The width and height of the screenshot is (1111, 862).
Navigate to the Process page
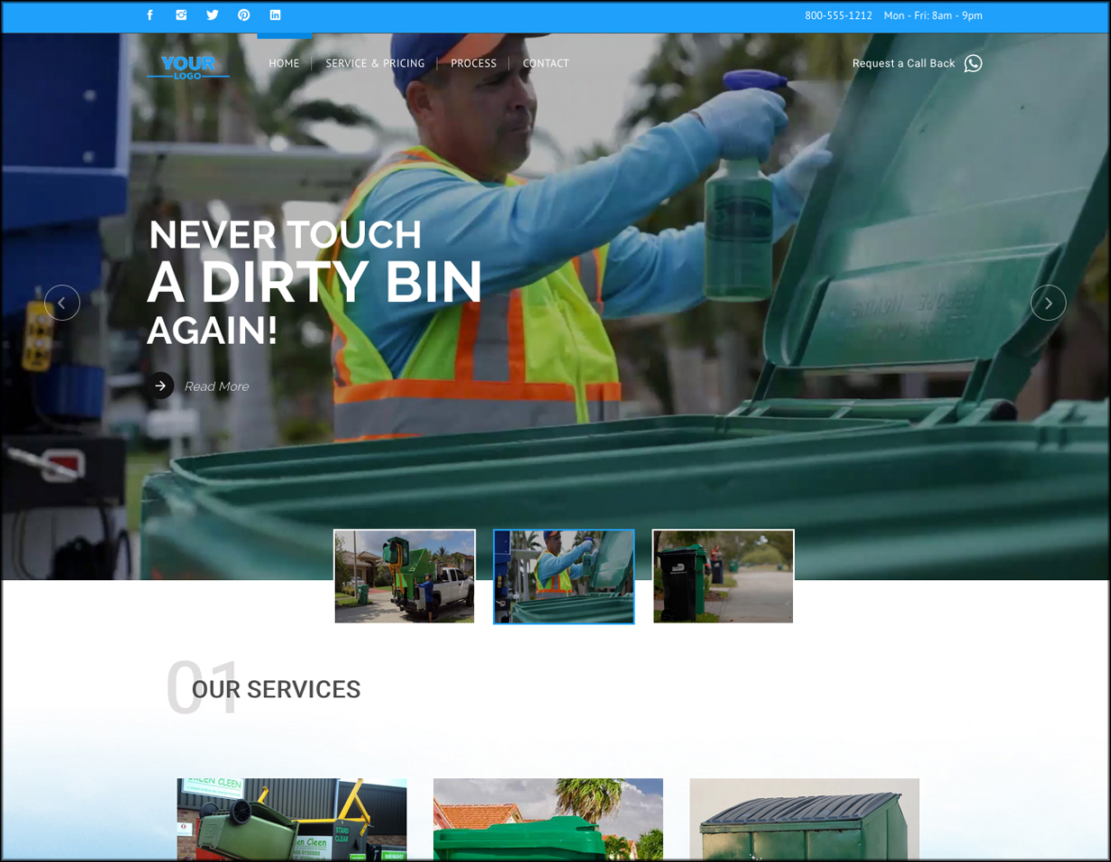pos(473,63)
